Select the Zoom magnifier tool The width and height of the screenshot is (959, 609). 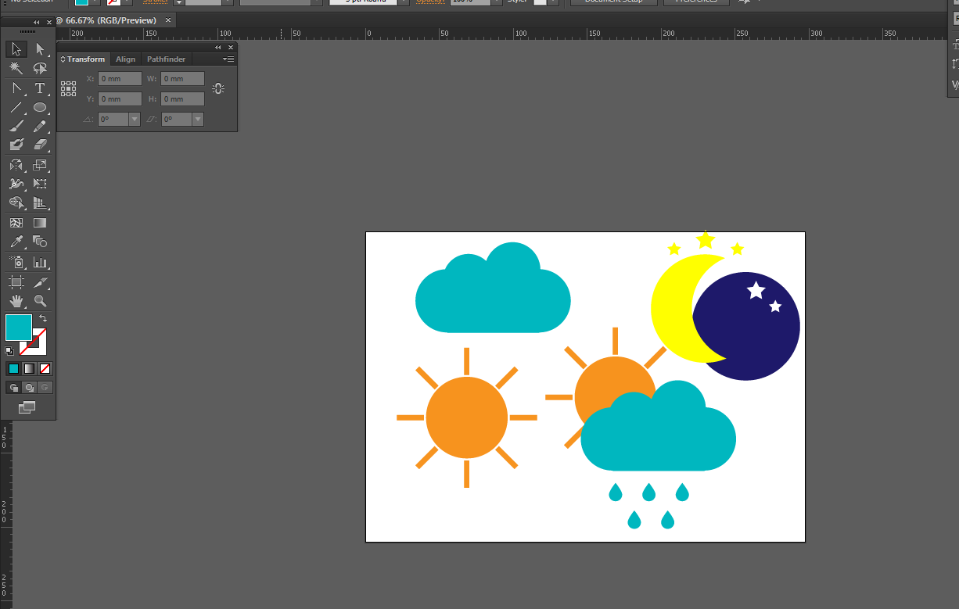click(x=40, y=301)
